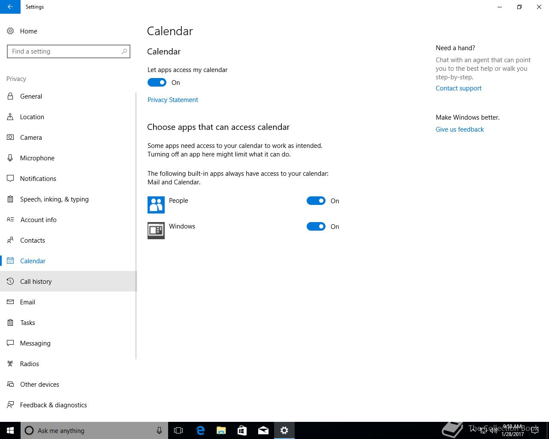This screenshot has width=549, height=439.
Task: Open the Privacy Statement link
Action: pos(172,99)
